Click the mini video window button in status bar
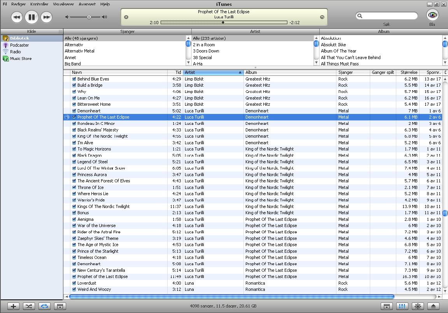The width and height of the screenshot is (448, 313). 387,306
